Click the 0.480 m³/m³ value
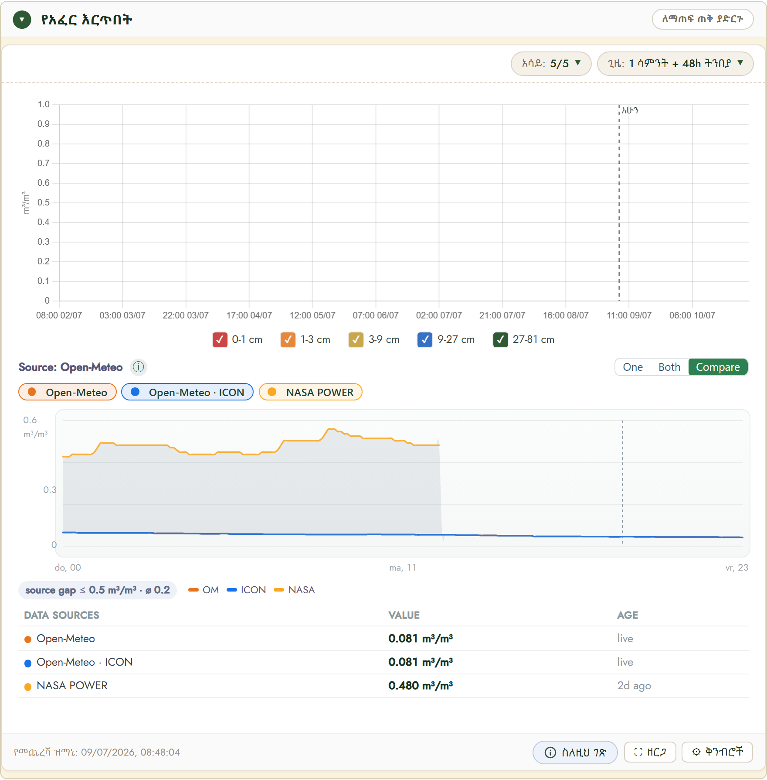This screenshot has height=780, width=767. pos(421,686)
